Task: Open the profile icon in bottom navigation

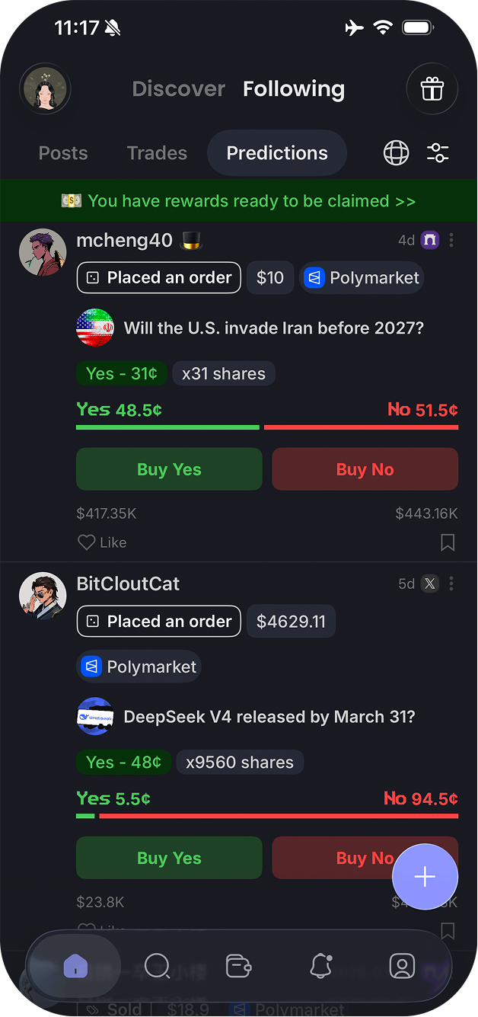Action: tap(402, 966)
